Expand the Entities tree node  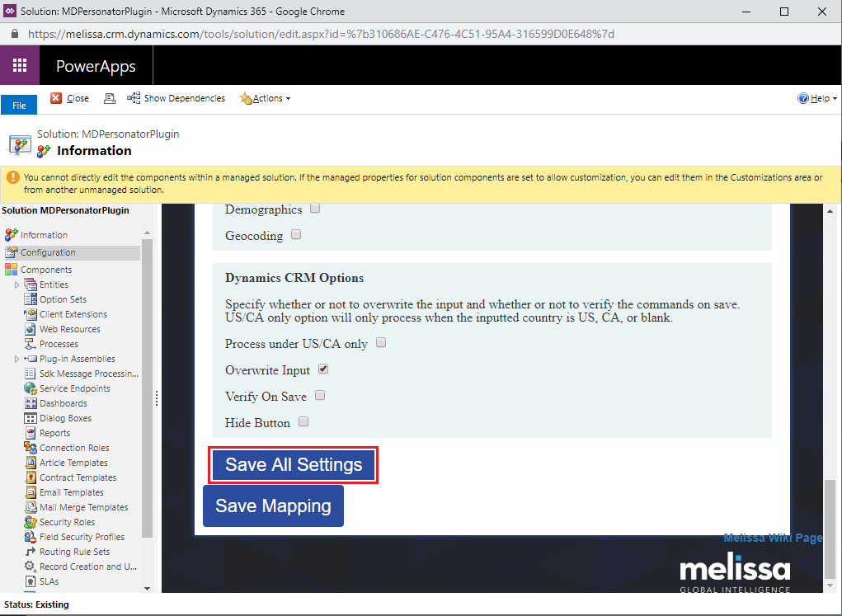tap(16, 284)
